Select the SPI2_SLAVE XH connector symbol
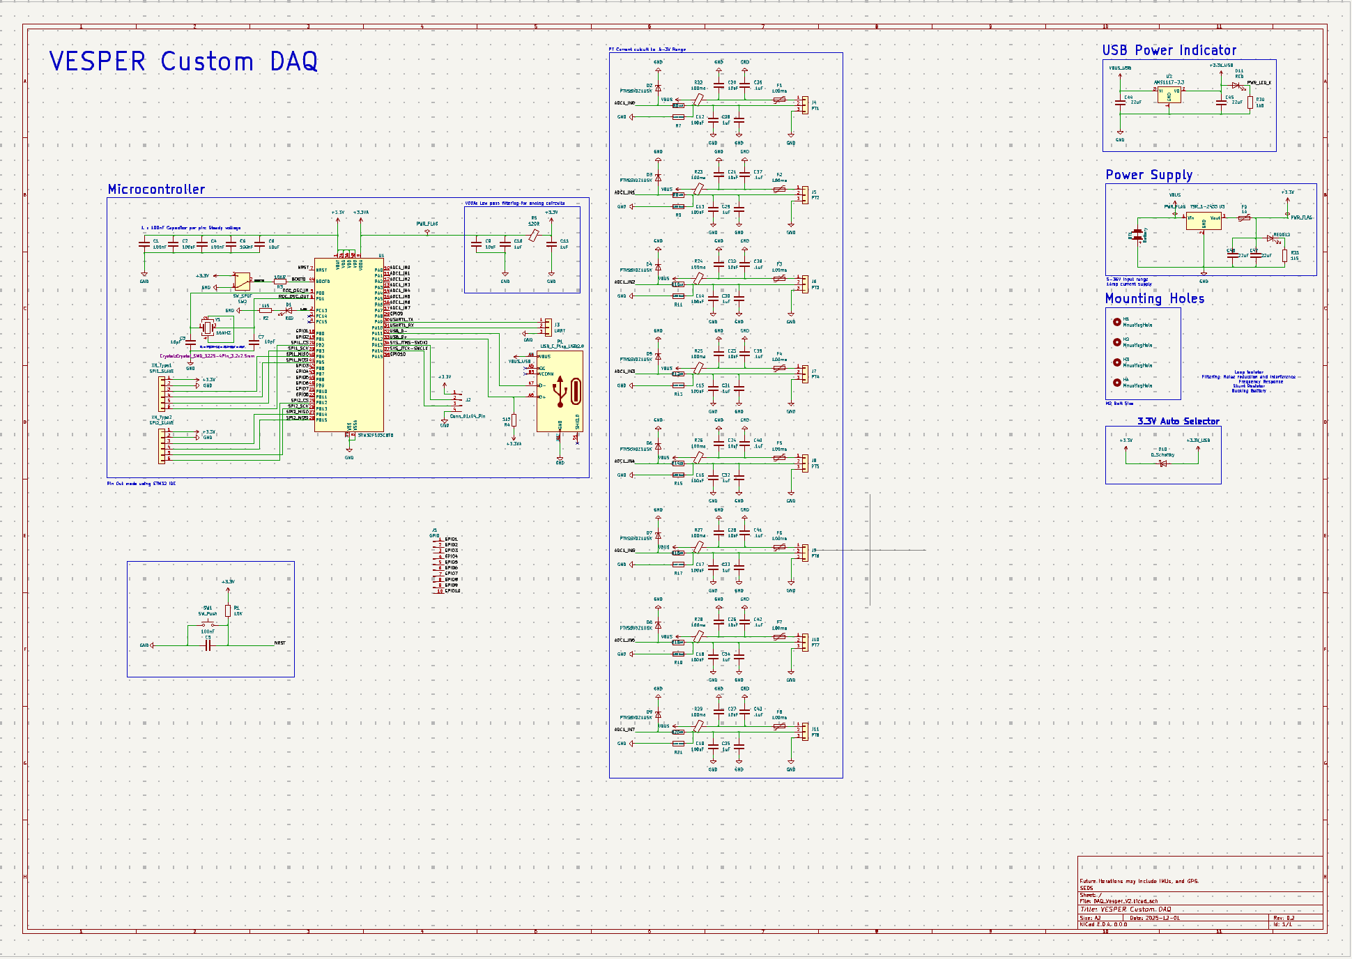1352x959 pixels. (x=162, y=445)
